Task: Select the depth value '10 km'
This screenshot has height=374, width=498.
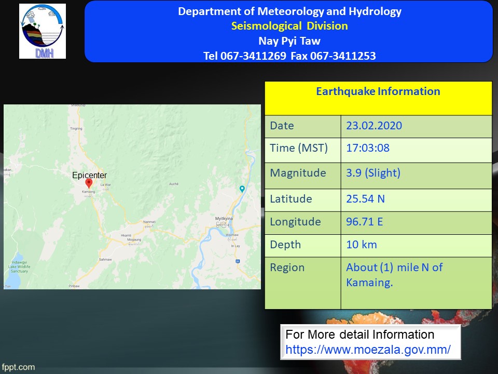Action: (362, 245)
